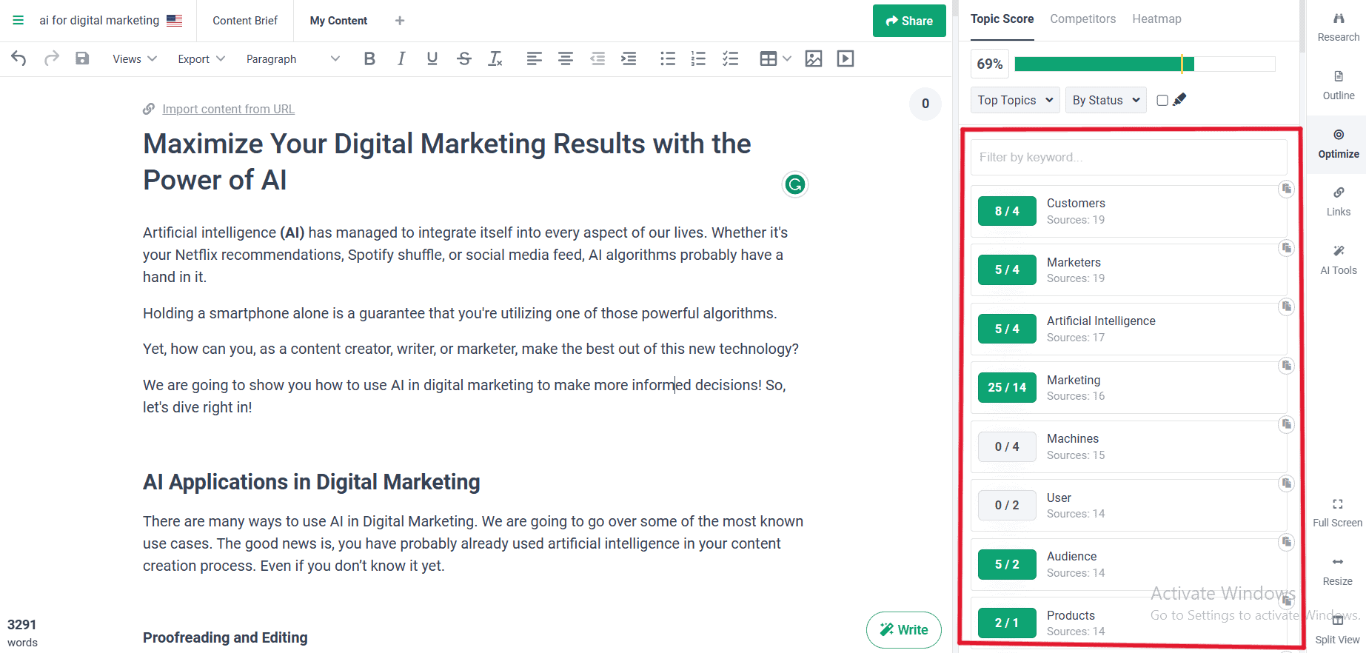
Task: Copy the Customers topic
Action: (1287, 189)
